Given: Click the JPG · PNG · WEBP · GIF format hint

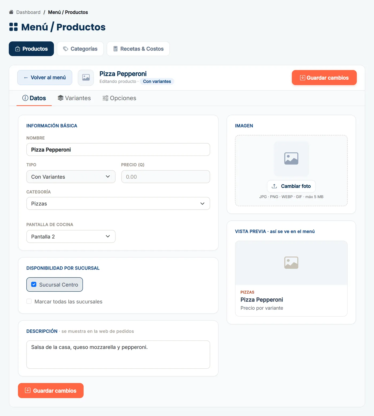Looking at the screenshot, I should (x=291, y=197).
